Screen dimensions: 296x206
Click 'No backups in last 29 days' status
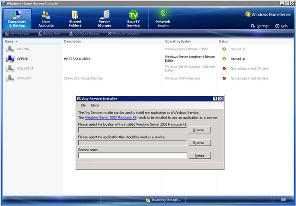pyautogui.click(x=249, y=69)
